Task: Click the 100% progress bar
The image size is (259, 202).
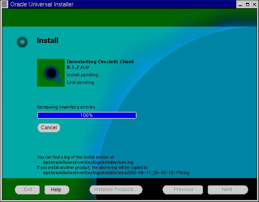Action: coord(87,115)
